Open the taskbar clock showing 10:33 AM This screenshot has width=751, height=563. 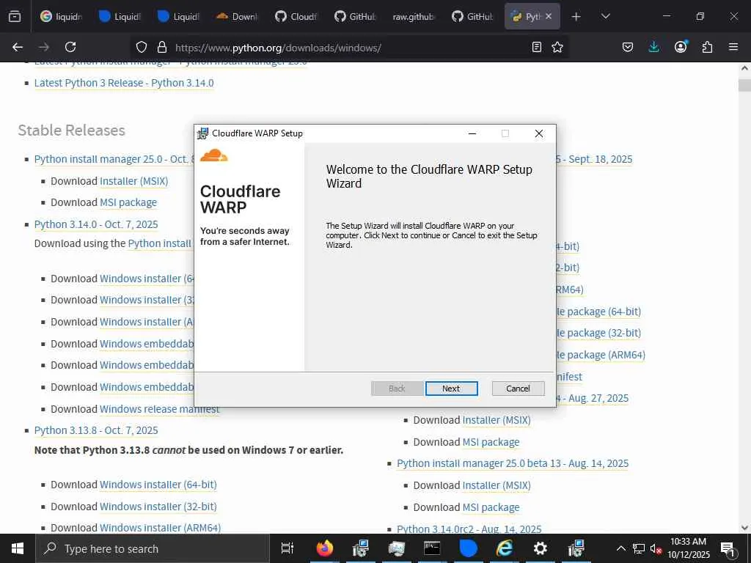688,548
